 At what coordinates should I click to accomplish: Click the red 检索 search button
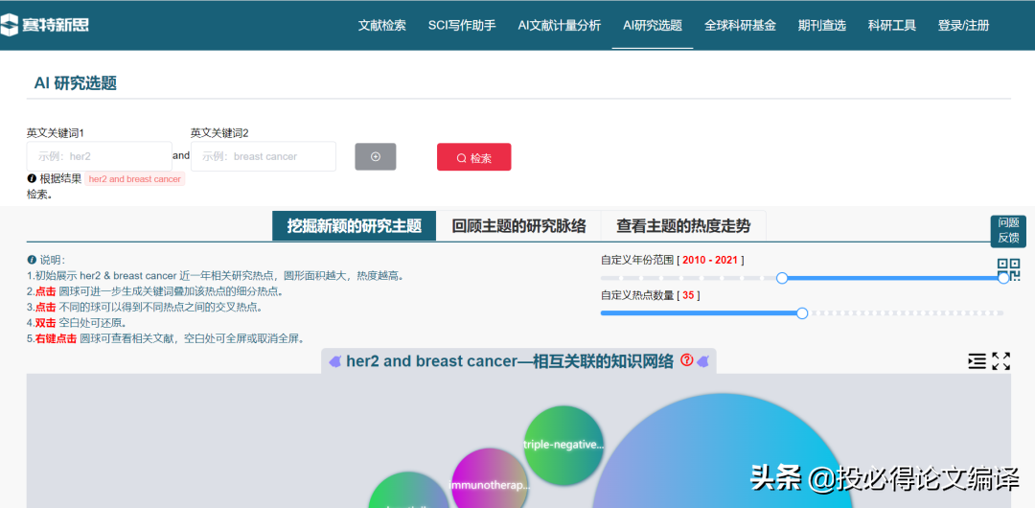click(474, 157)
